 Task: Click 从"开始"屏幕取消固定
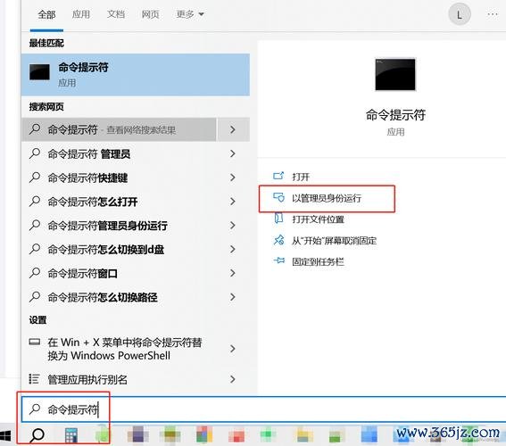pyautogui.click(x=334, y=241)
